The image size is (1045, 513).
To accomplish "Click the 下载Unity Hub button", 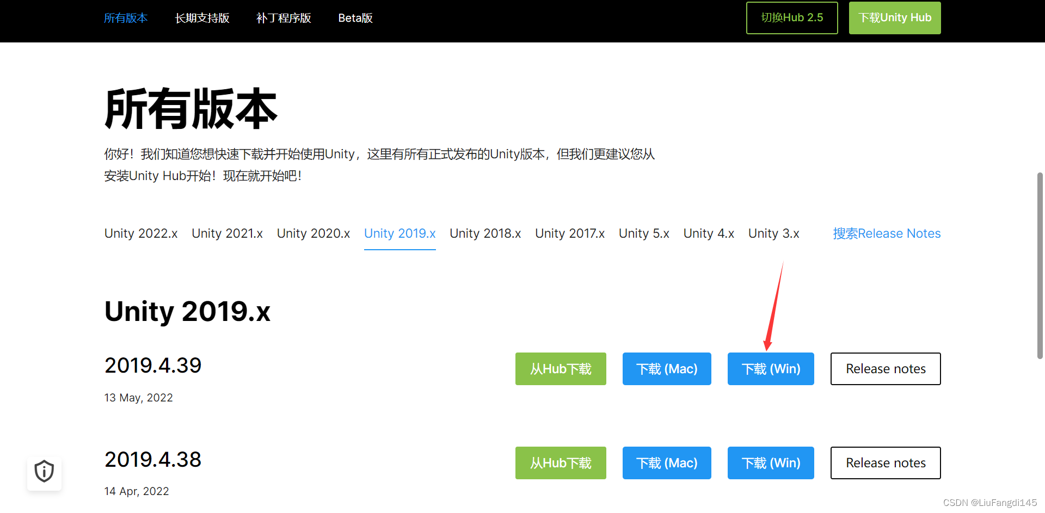I will [895, 18].
